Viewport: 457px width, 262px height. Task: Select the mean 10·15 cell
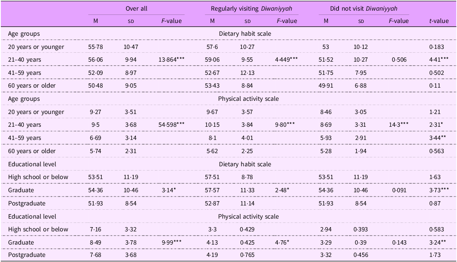[212, 125]
